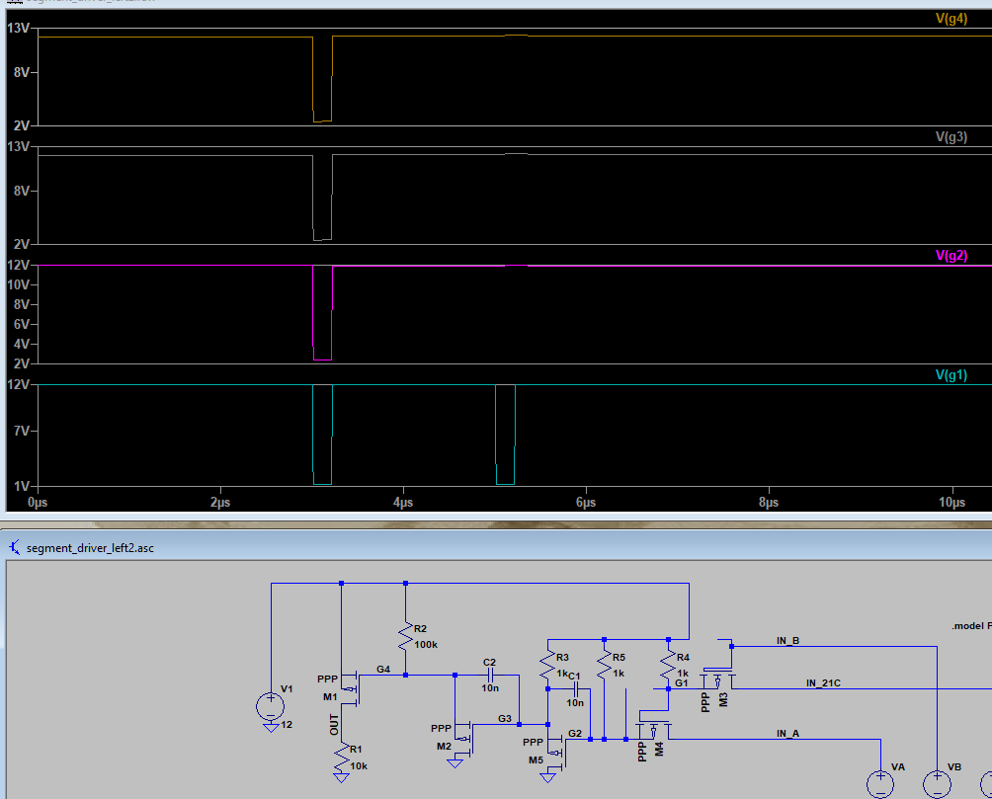Select the C1 10n capacitor

575,689
